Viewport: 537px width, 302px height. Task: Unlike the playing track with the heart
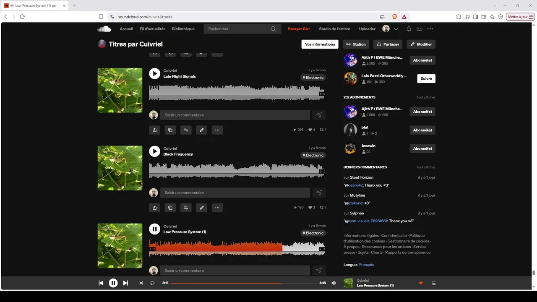[421, 283]
